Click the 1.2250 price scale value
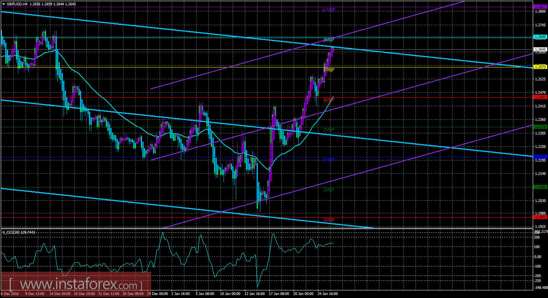Screen dimensions: 548x298 tap(540, 147)
